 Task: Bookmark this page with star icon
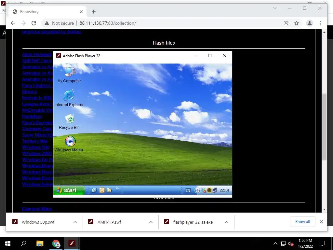297,23
